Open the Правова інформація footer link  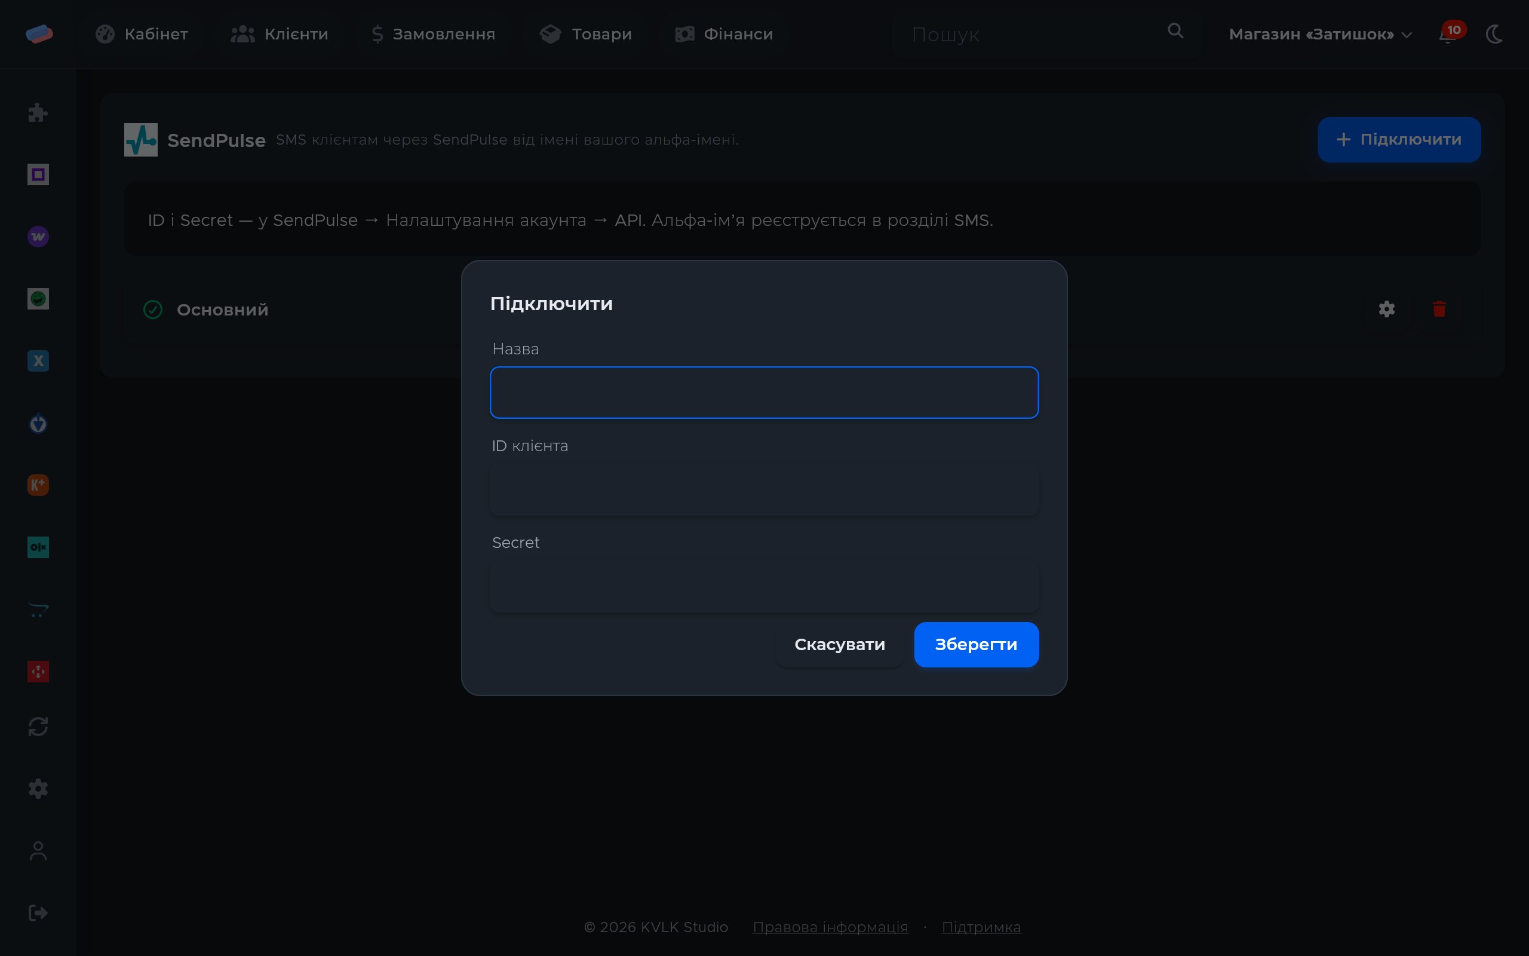(x=830, y=927)
